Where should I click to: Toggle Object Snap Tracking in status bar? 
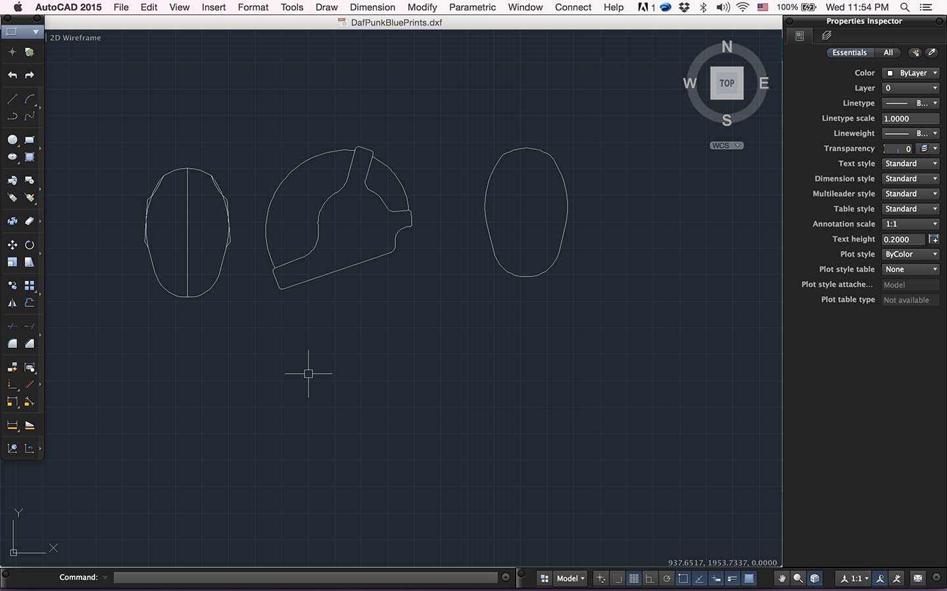700,579
